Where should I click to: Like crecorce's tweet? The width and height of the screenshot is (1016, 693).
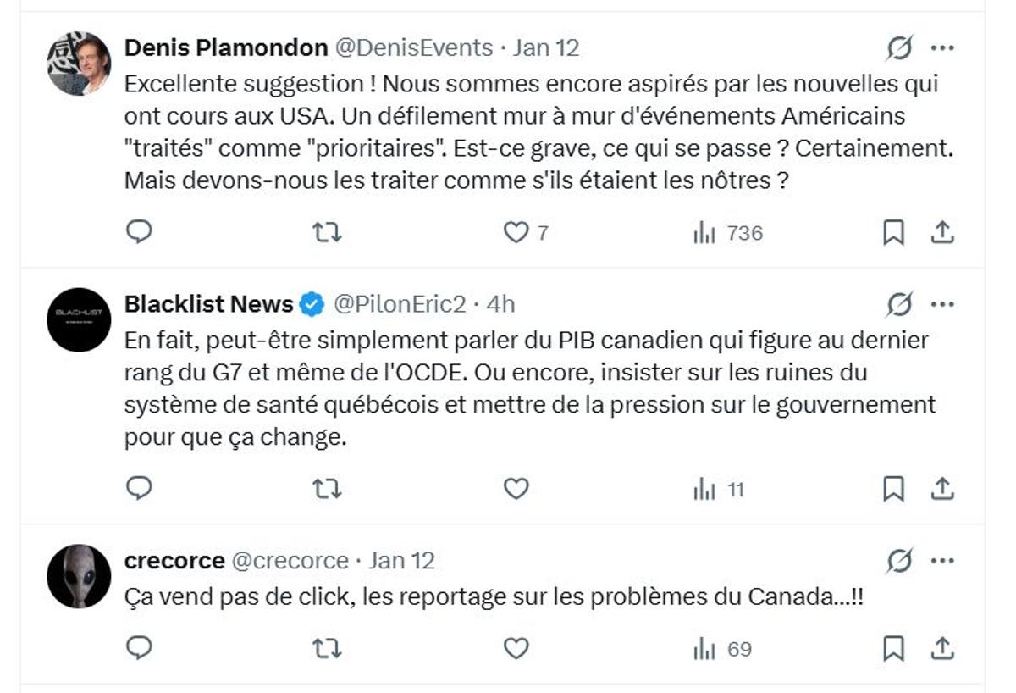point(515,648)
